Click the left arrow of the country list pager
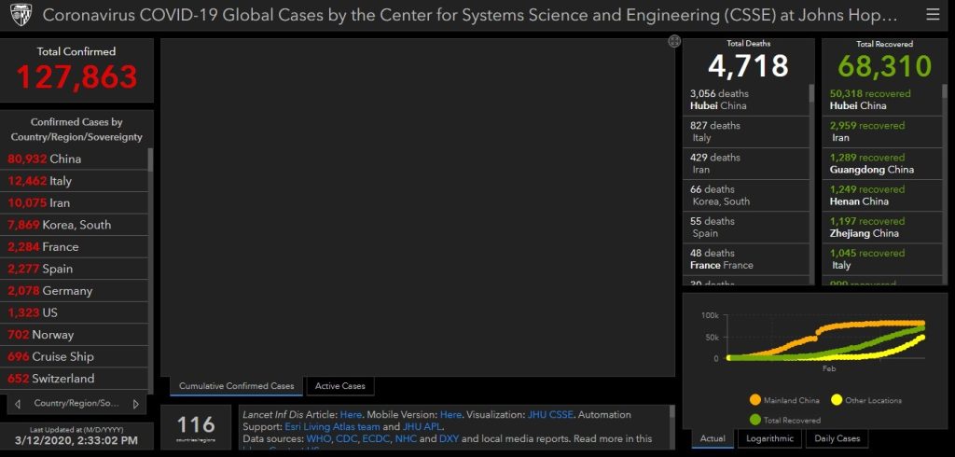The height and width of the screenshot is (457, 955). point(18,404)
